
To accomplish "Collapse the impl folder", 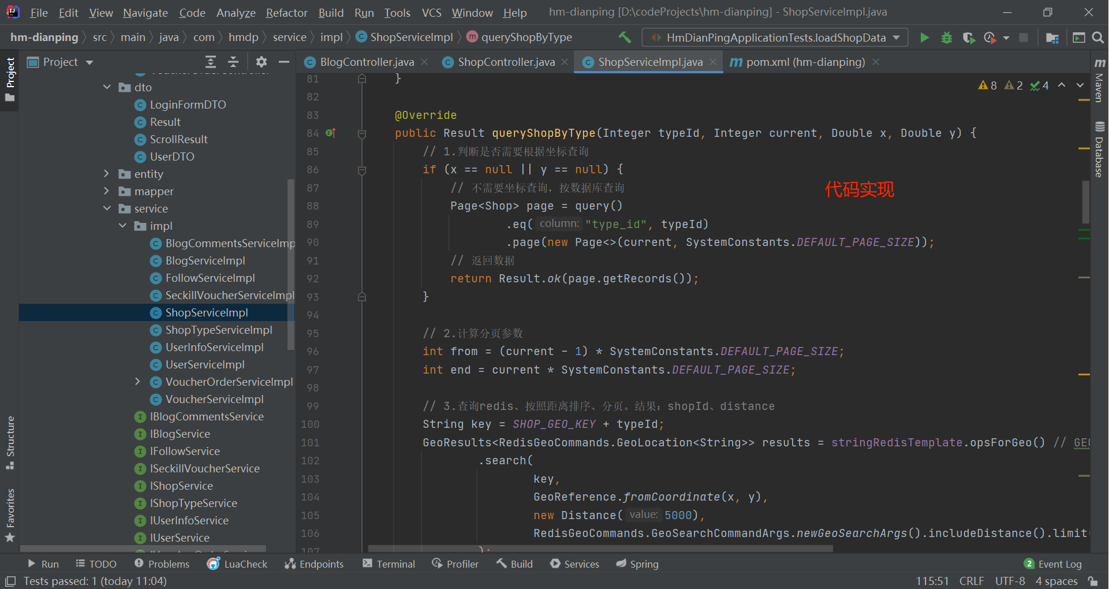I will tap(122, 226).
